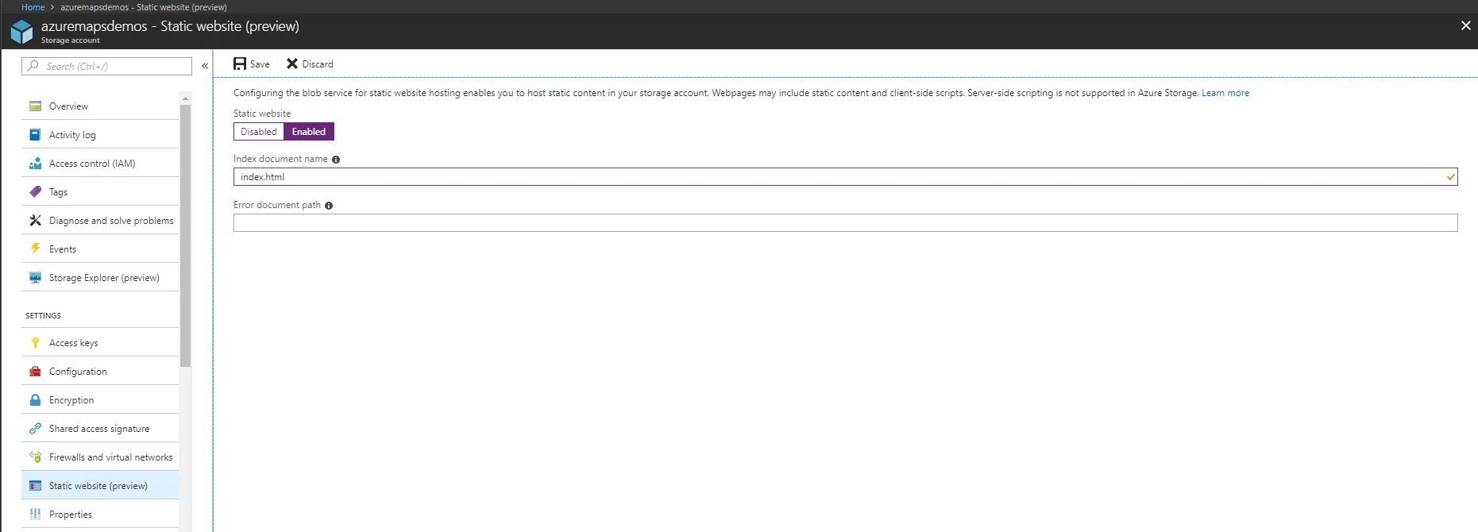Click the sidebar search box

pyautogui.click(x=106, y=66)
